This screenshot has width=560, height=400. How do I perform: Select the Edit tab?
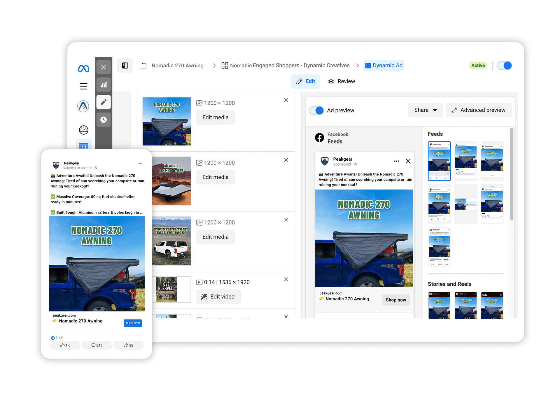pyautogui.click(x=306, y=81)
